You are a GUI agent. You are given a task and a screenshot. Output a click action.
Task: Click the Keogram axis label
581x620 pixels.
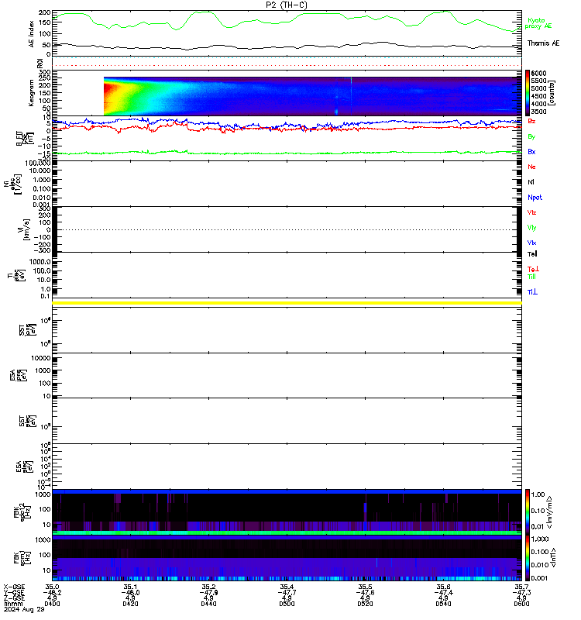pyautogui.click(x=31, y=93)
